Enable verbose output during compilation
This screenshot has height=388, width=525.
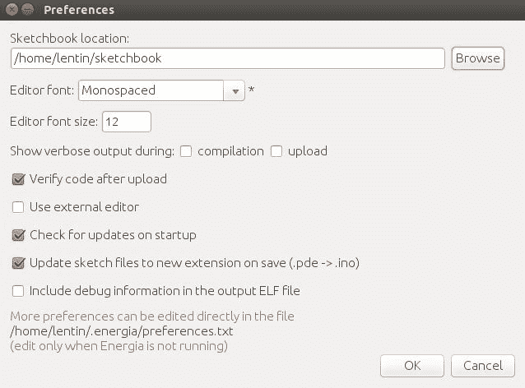[x=186, y=151]
